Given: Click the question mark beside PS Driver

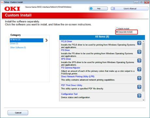Looking at the screenshot, I should 139,52.
